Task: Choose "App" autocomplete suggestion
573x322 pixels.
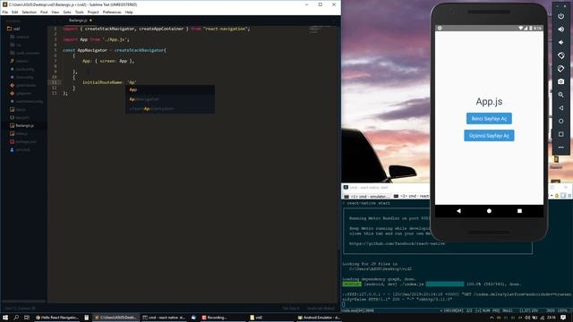Action: [170, 89]
